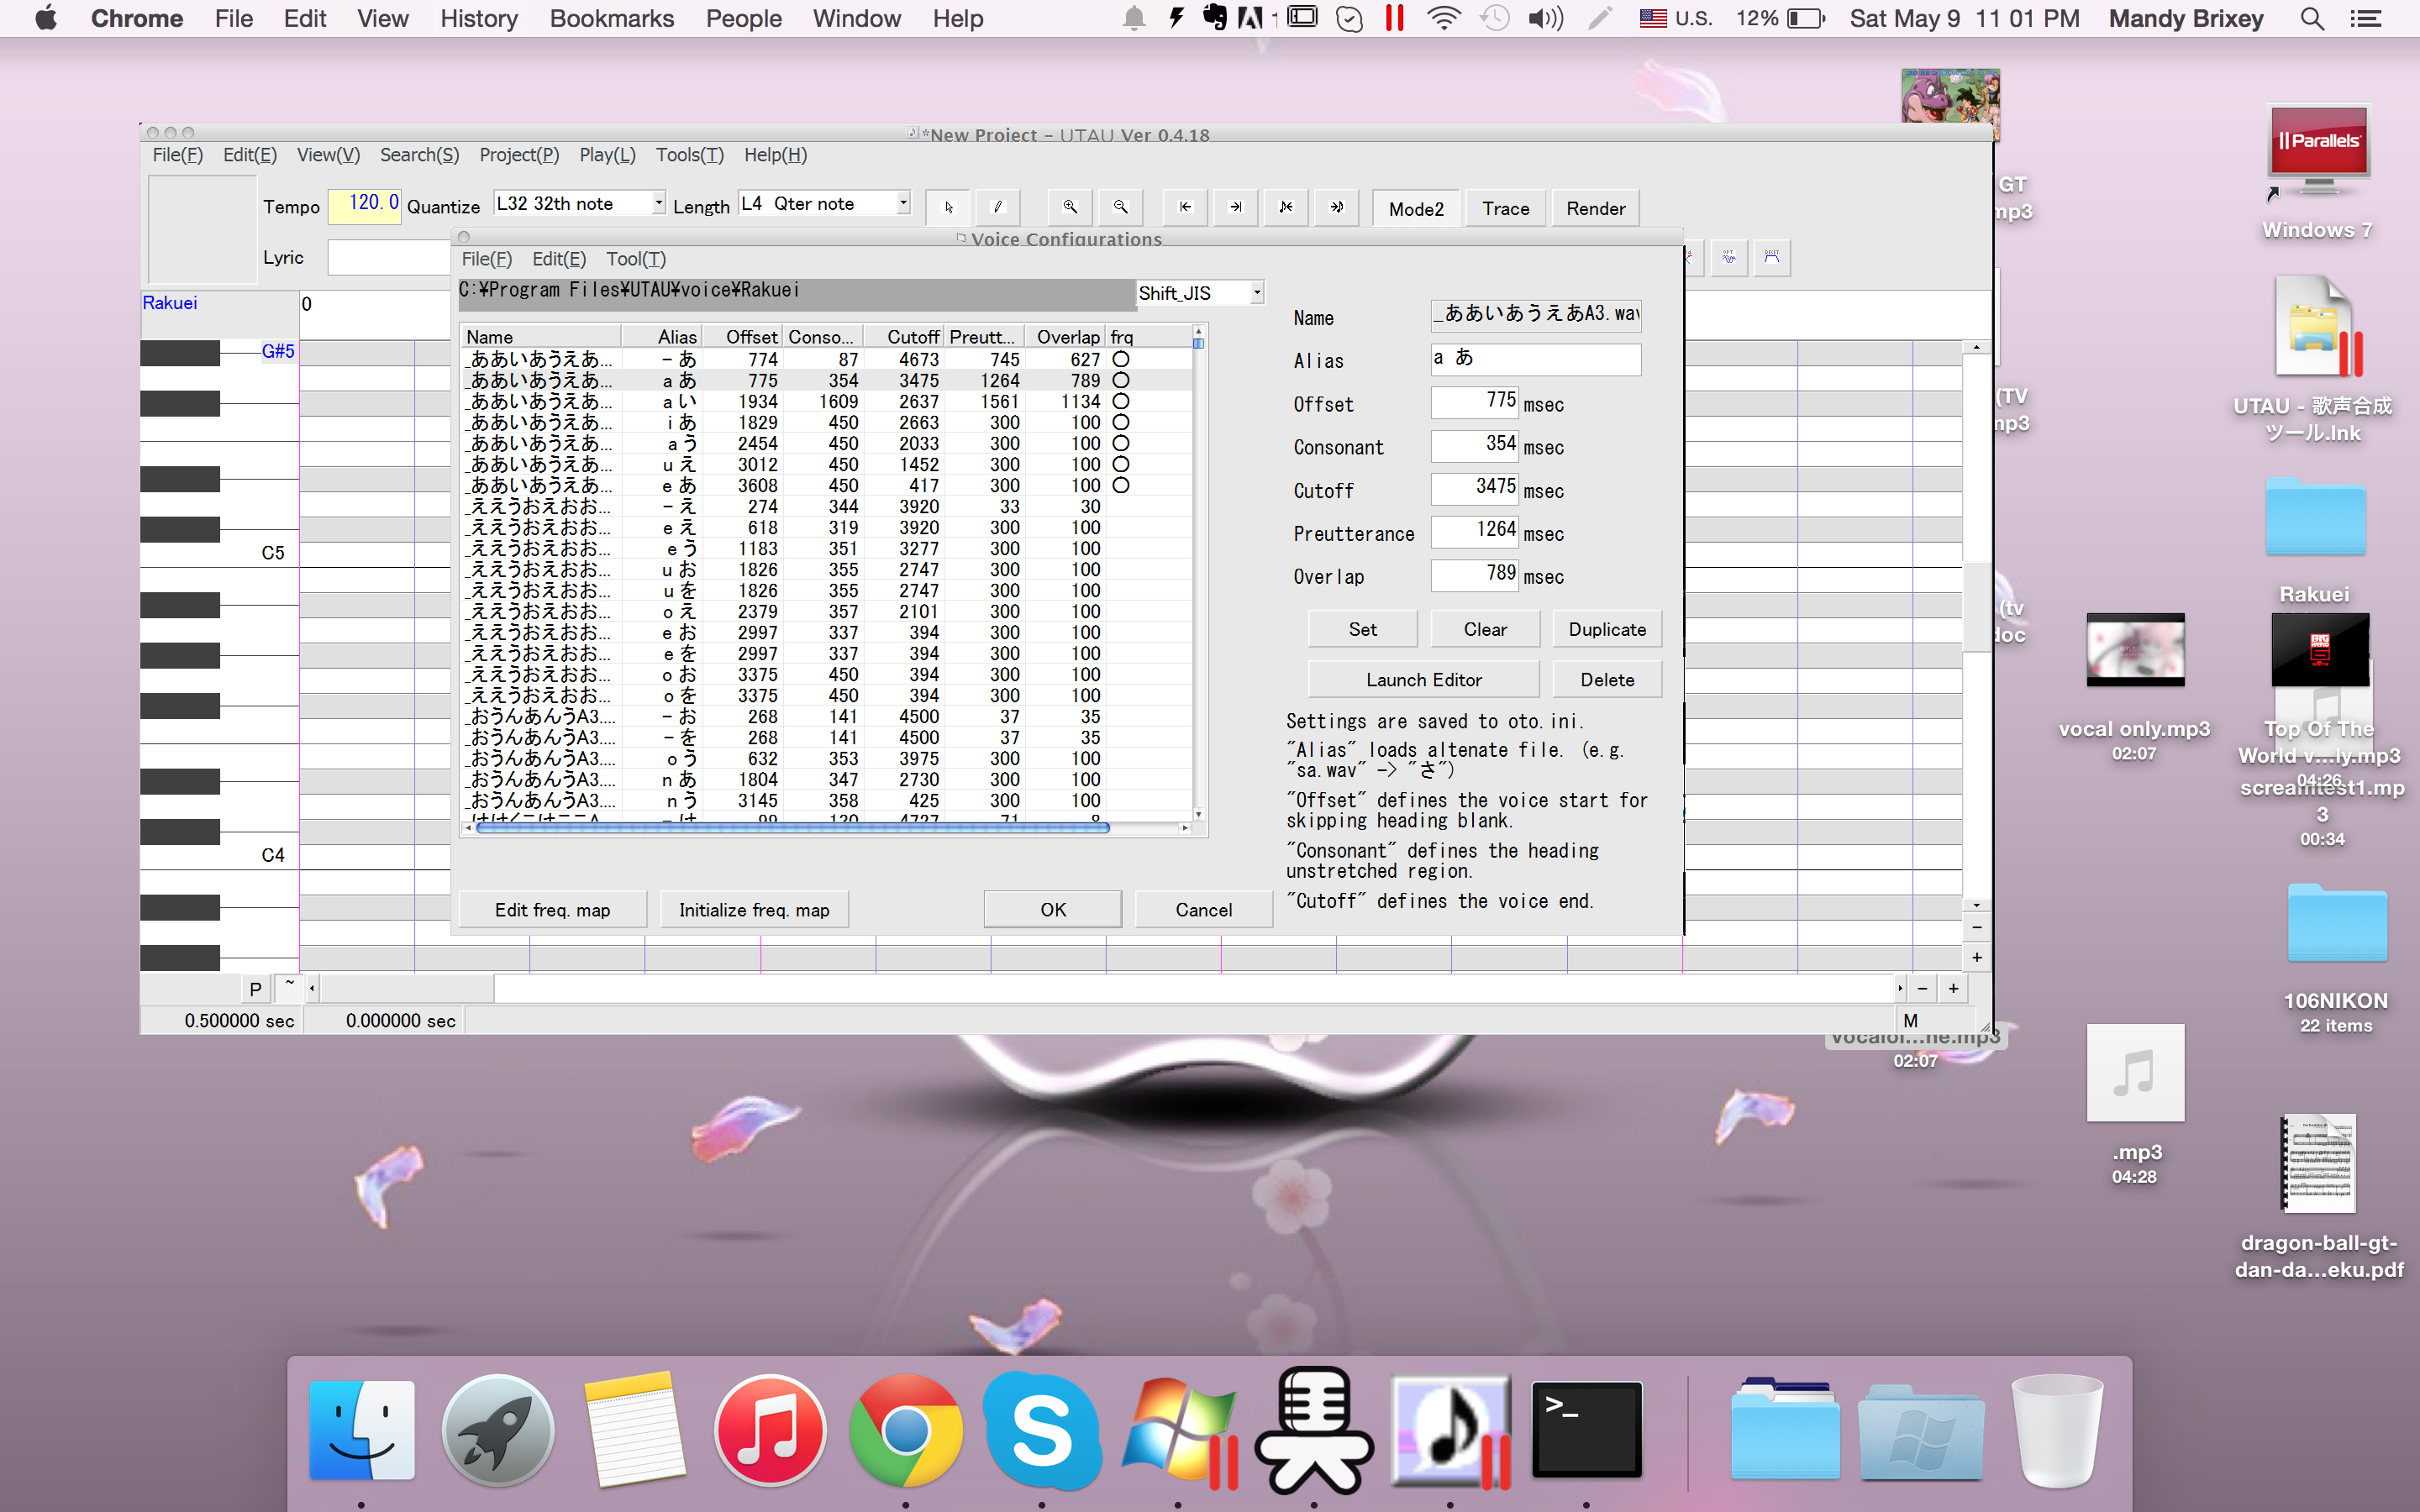Toggle frq circle for the 'a あ' row
Image resolution: width=2420 pixels, height=1512 pixels.
pyautogui.click(x=1121, y=380)
